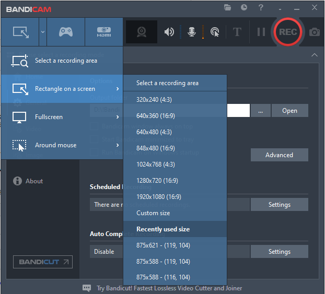Pick 1024x768 (4:3) size
The width and height of the screenshot is (325, 294).
pyautogui.click(x=175, y=164)
